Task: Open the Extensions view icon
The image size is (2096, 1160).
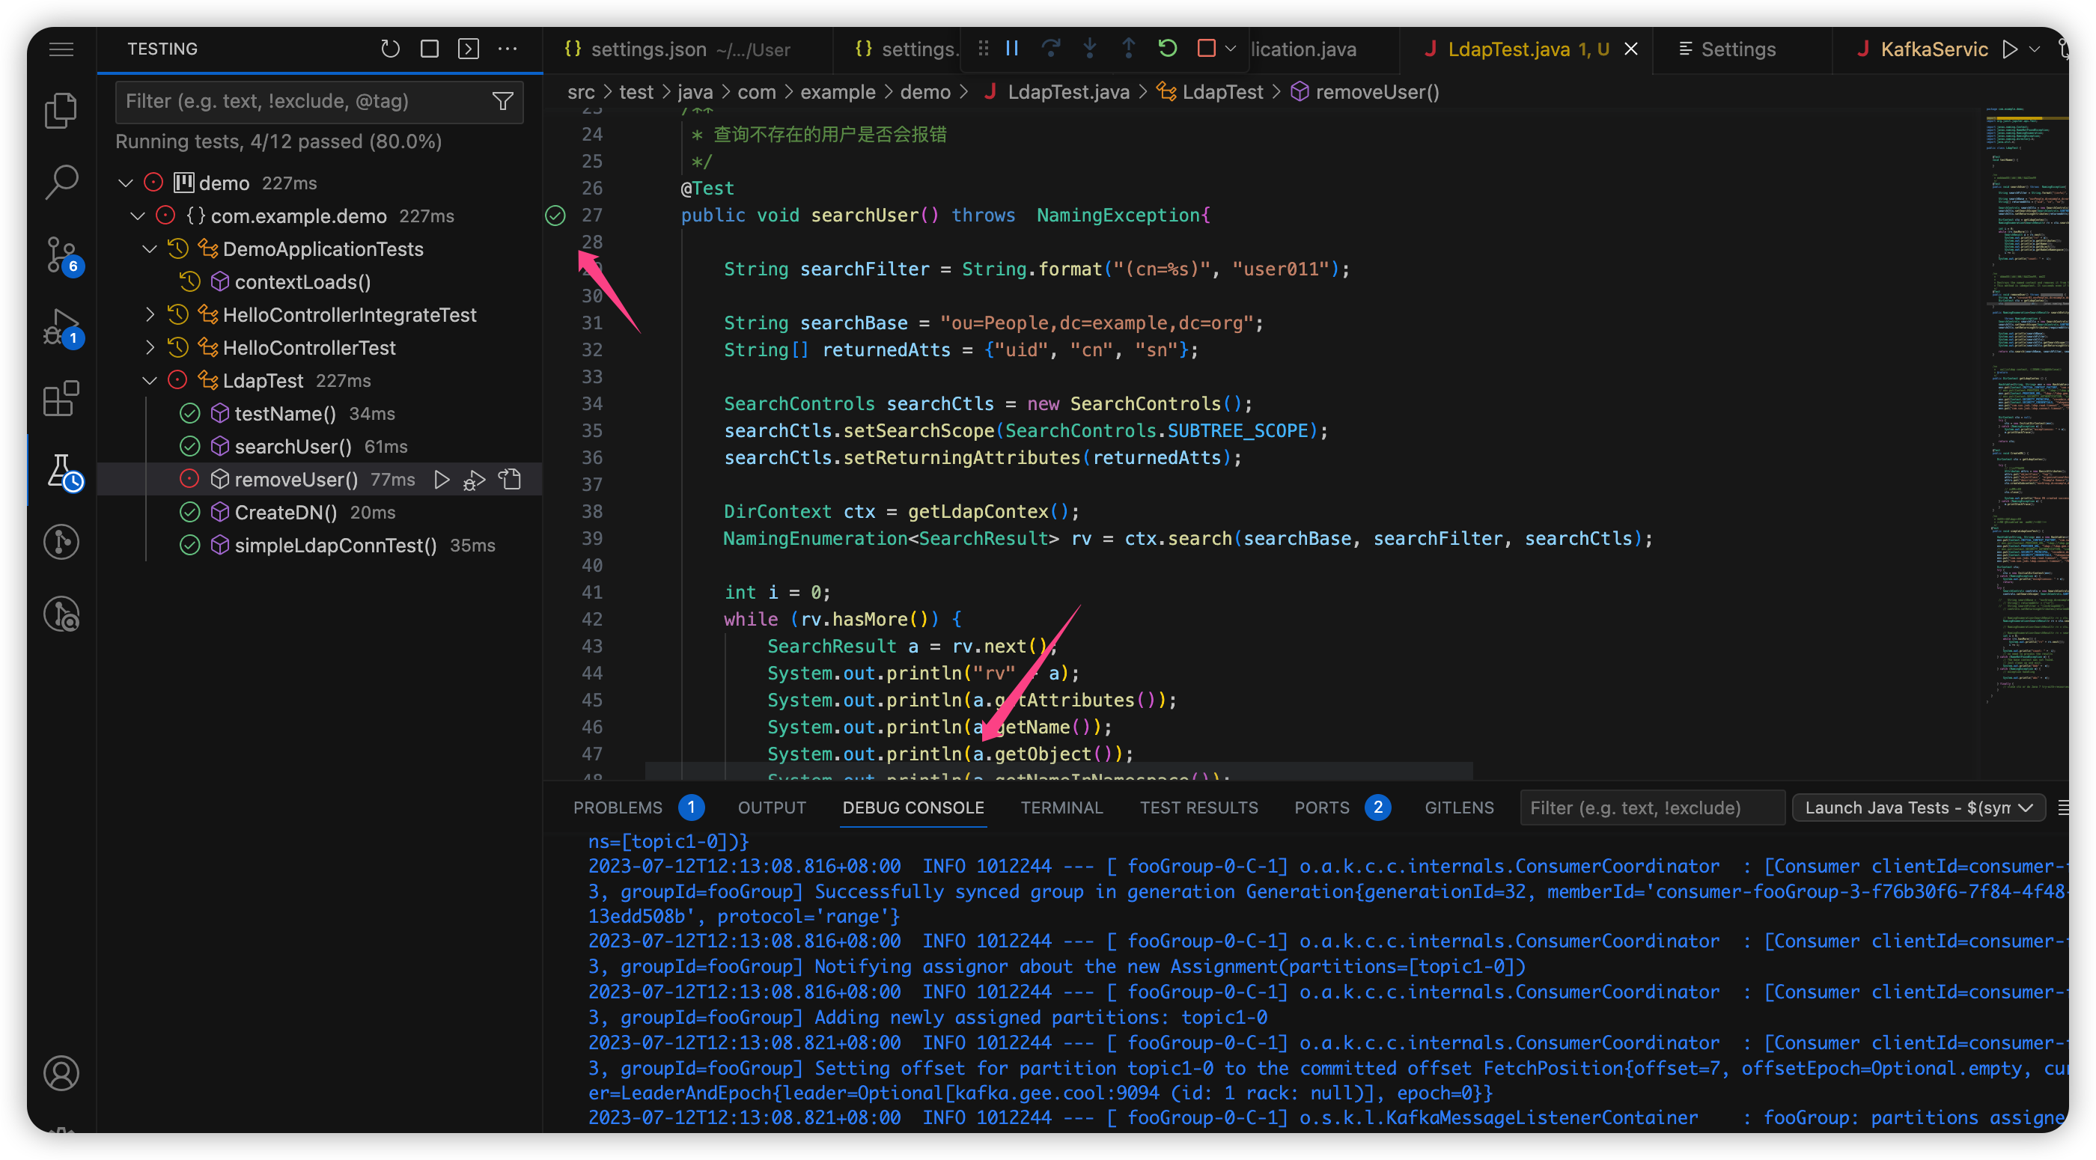Action: click(61, 399)
